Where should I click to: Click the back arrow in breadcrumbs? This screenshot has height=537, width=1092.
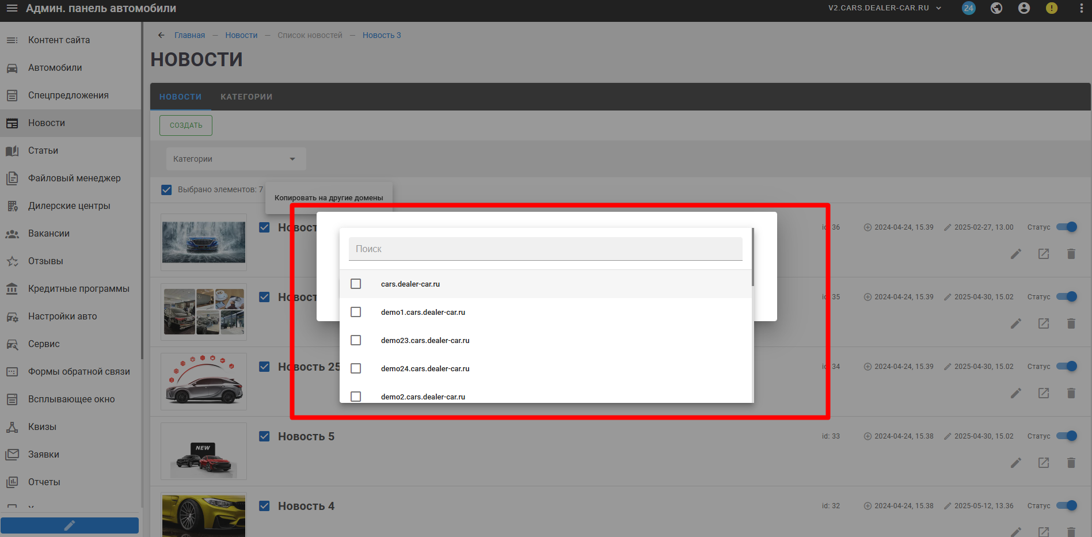pyautogui.click(x=161, y=35)
